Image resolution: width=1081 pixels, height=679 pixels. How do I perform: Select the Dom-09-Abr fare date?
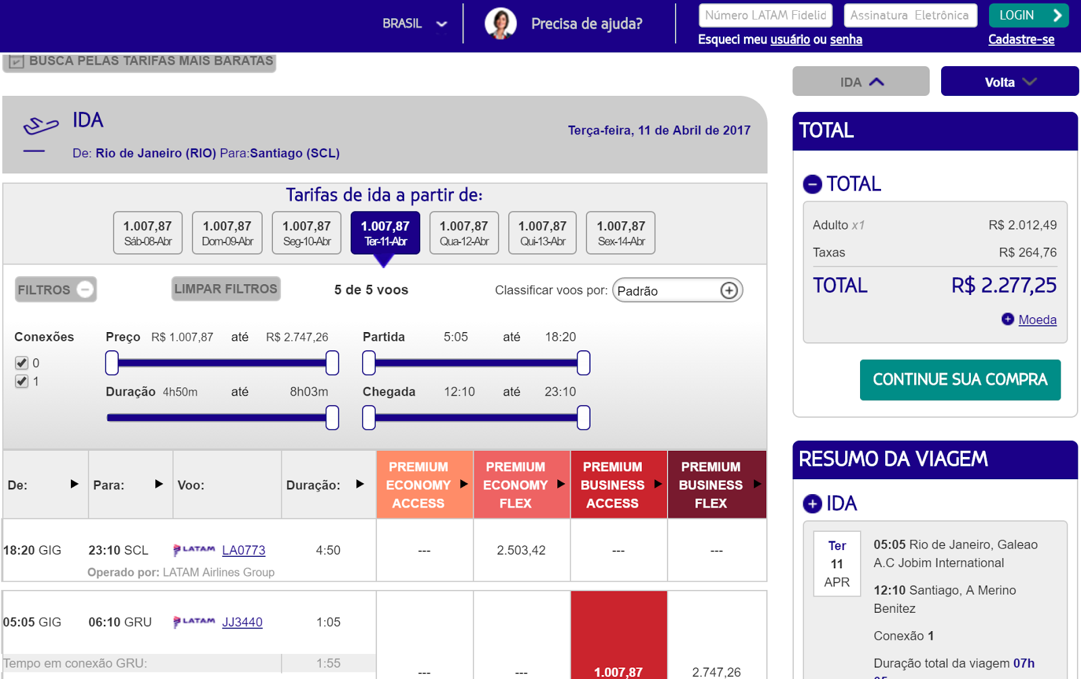(227, 233)
